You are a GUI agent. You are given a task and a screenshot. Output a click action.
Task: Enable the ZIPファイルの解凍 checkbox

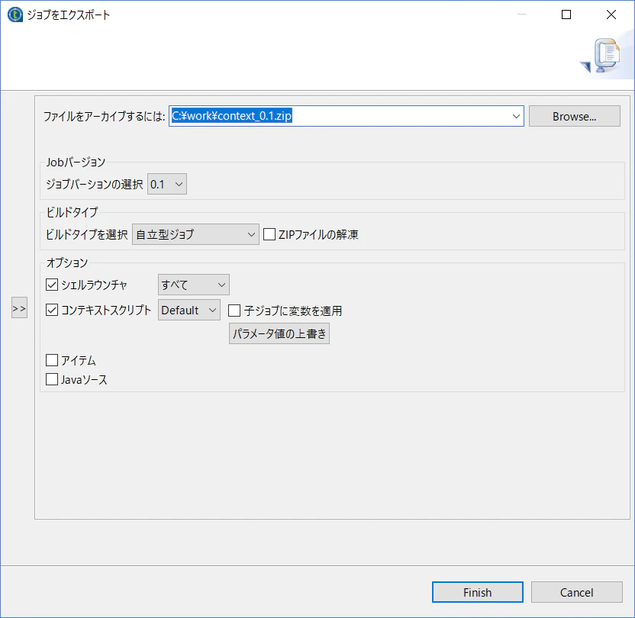click(x=269, y=234)
